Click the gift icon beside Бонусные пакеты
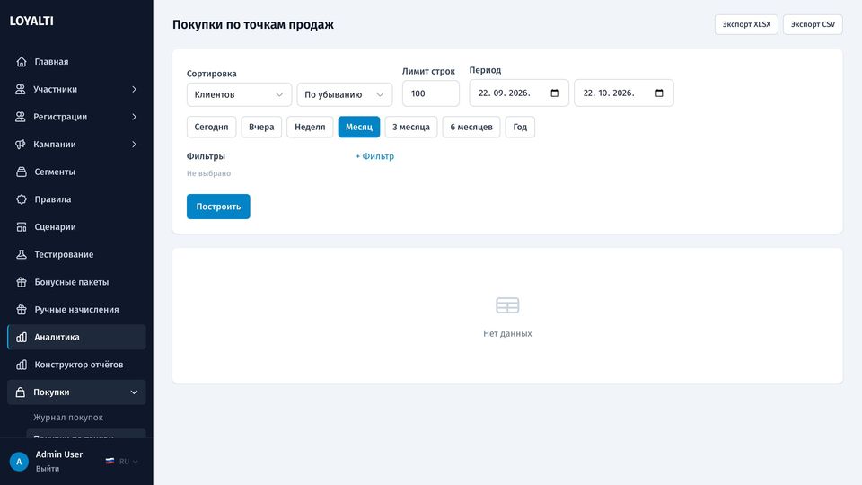 (22, 281)
